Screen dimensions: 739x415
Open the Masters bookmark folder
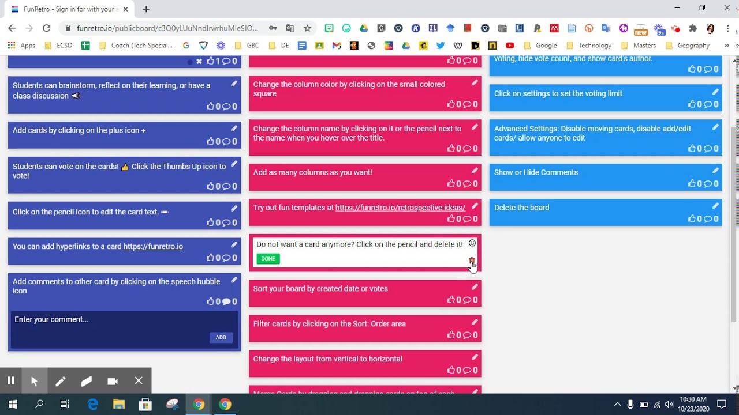[639, 46]
